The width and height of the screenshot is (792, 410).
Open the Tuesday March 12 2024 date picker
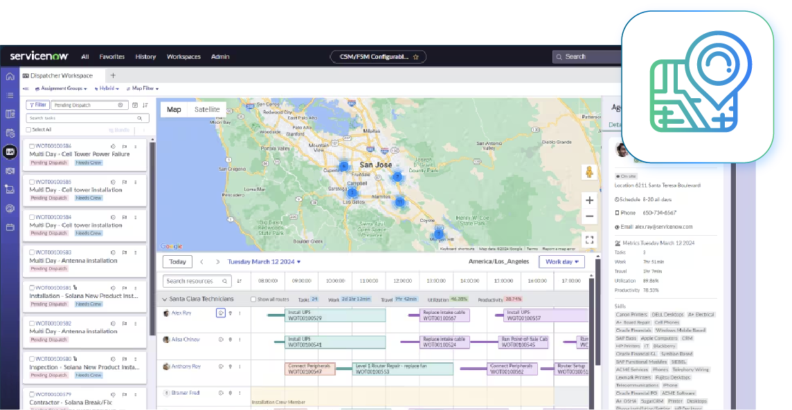pyautogui.click(x=264, y=262)
